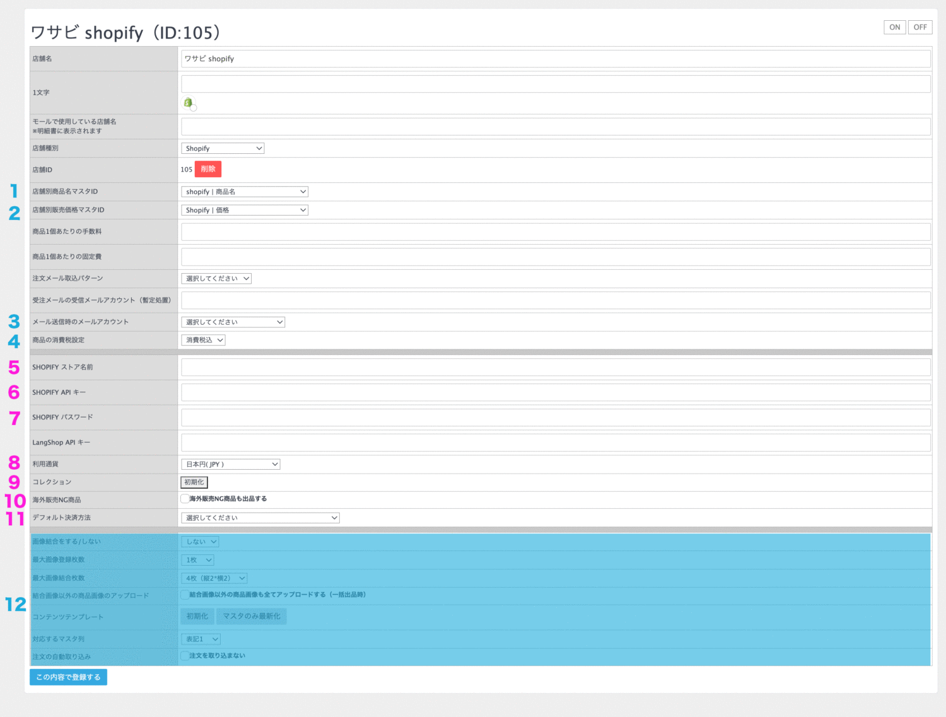Image resolution: width=946 pixels, height=717 pixels.
Task: Open the 注文メール取込パターン dropdown
Action: 216,278
